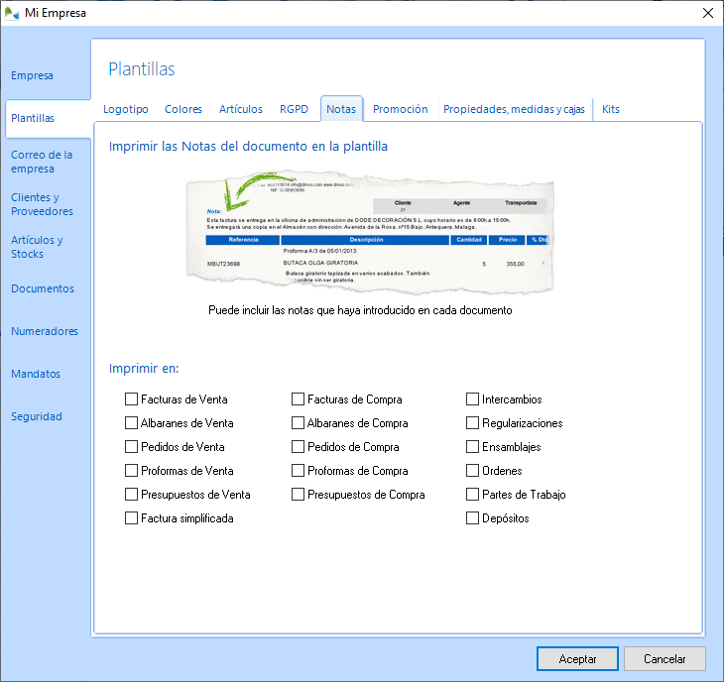Screen dimensions: 724x682
Task: Open Correo de la empresa section
Action: click(42, 162)
